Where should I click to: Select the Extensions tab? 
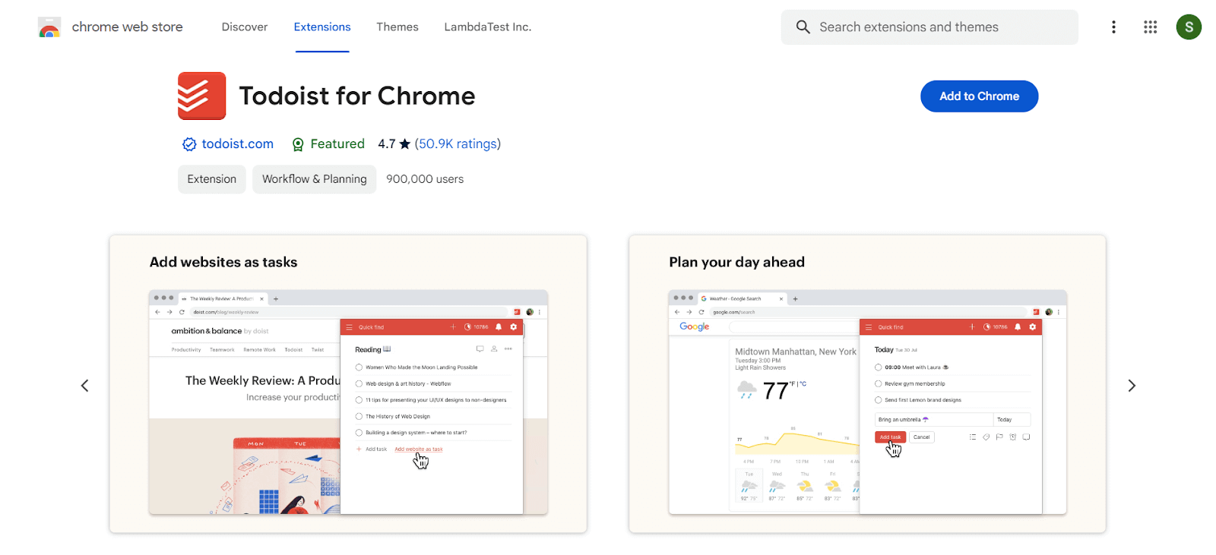pos(322,27)
